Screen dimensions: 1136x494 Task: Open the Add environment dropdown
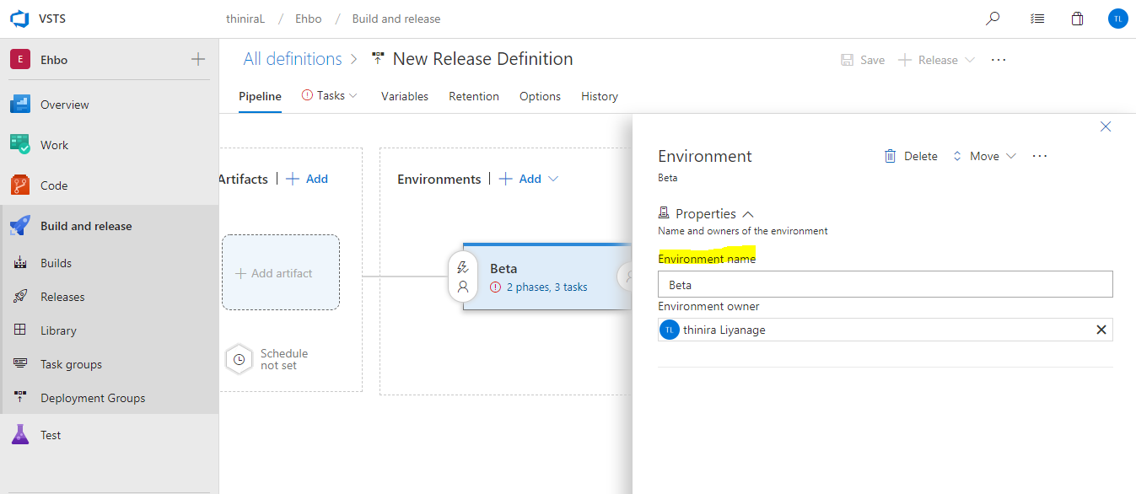coord(530,179)
